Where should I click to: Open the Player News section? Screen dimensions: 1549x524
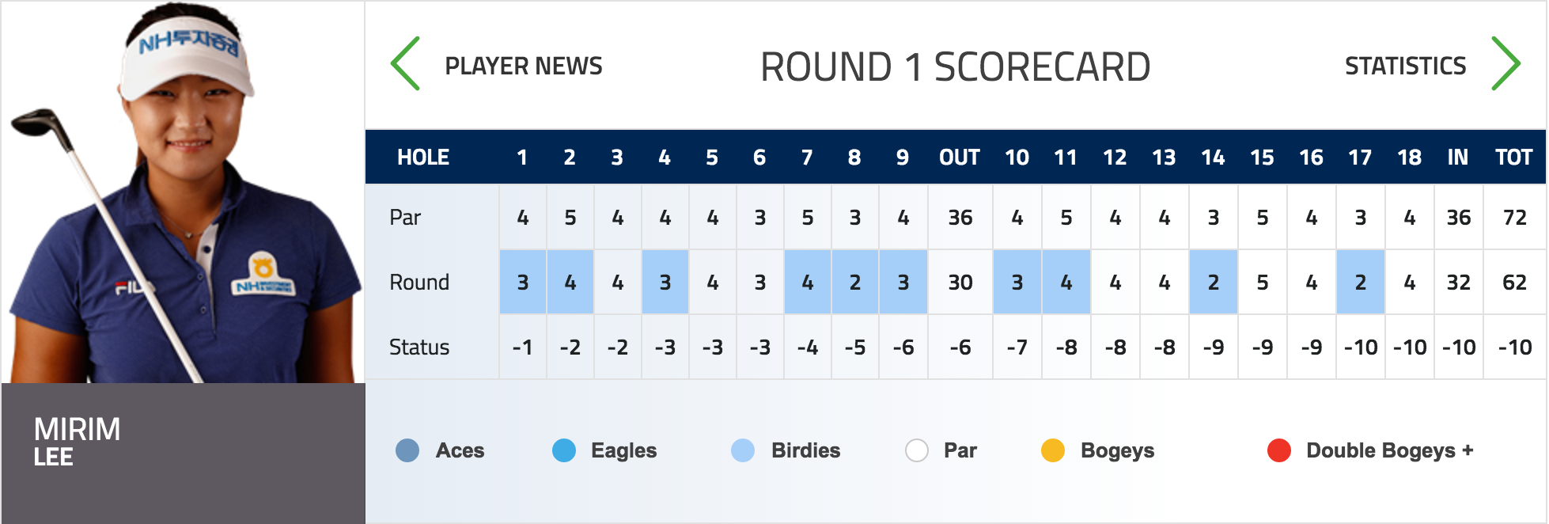524,66
